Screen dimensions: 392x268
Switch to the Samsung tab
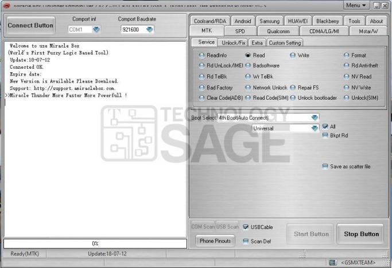click(269, 21)
